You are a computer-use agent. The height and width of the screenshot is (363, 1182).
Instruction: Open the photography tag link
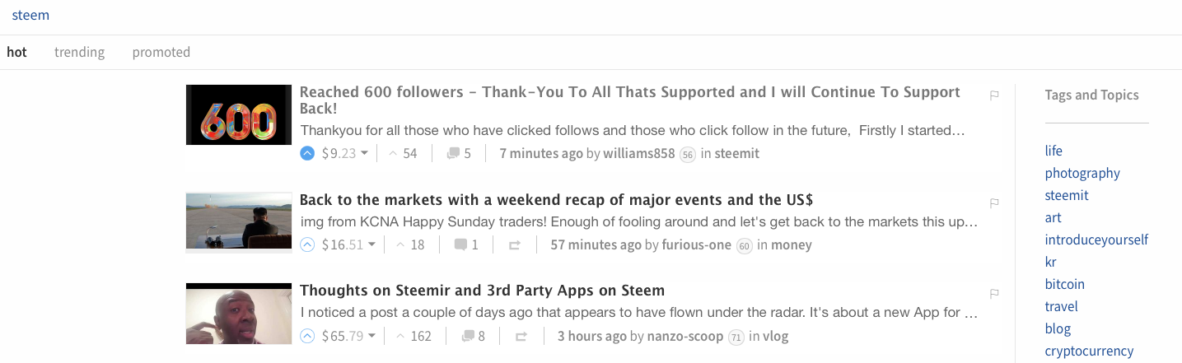tap(1082, 173)
